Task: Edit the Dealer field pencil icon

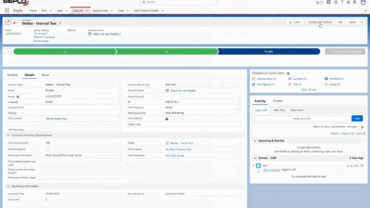Action: pyautogui.click(x=240, y=143)
